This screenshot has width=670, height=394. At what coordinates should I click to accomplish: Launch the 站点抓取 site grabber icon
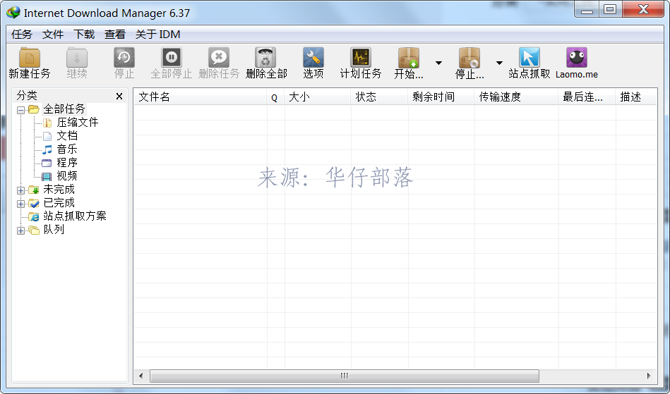530,58
